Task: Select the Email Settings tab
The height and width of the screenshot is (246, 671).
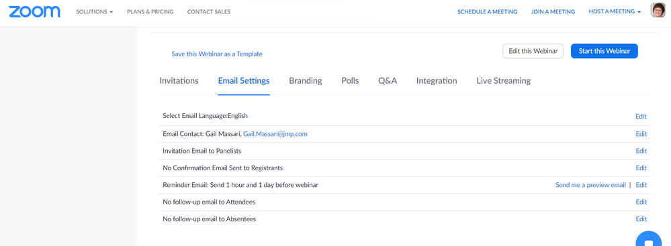Action: pos(244,80)
